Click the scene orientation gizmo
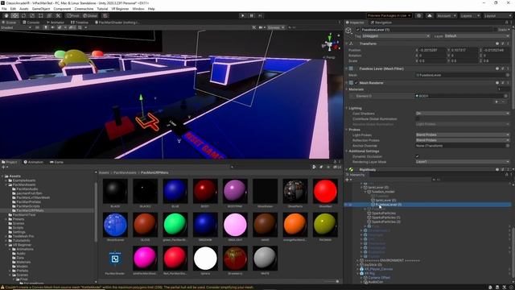The height and width of the screenshot is (290, 515). pyautogui.click(x=329, y=43)
